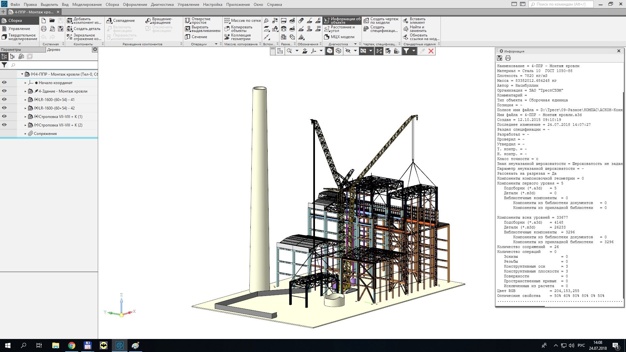Expand the Сопряжения tree node

tap(25, 134)
